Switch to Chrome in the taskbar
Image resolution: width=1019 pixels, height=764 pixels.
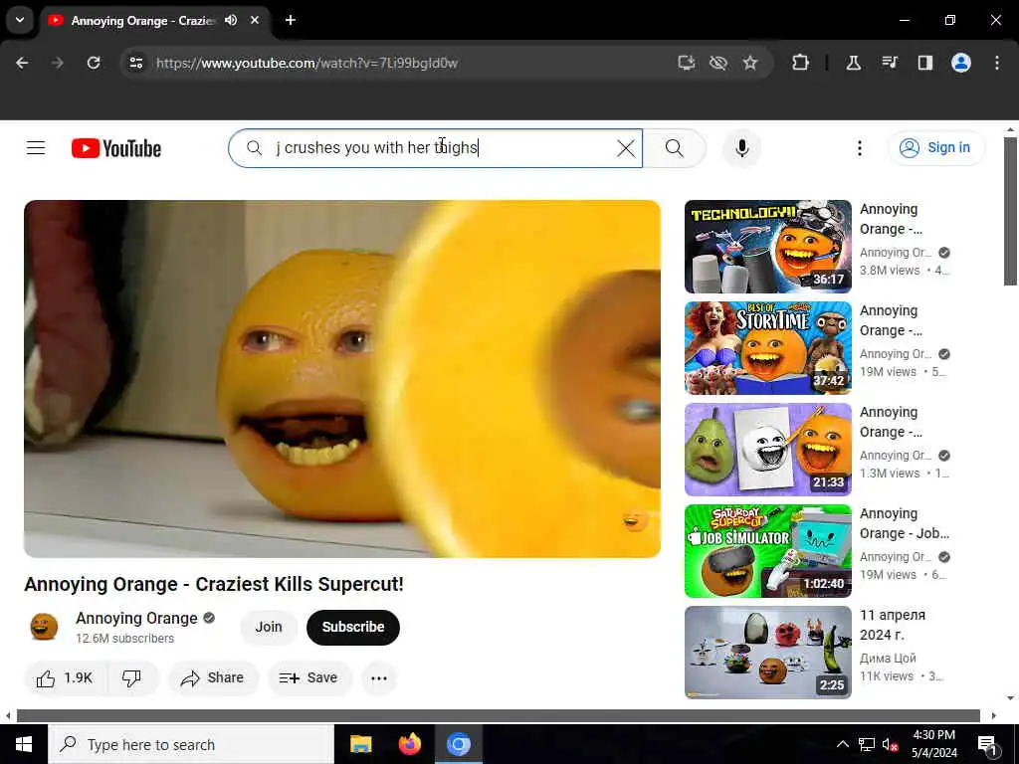(458, 744)
